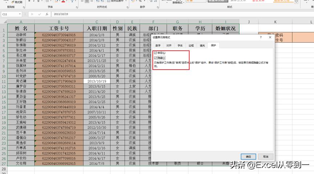This screenshot has width=314, height=174.
Task: Expand the cell styles gallery arrow
Action: 296,2
